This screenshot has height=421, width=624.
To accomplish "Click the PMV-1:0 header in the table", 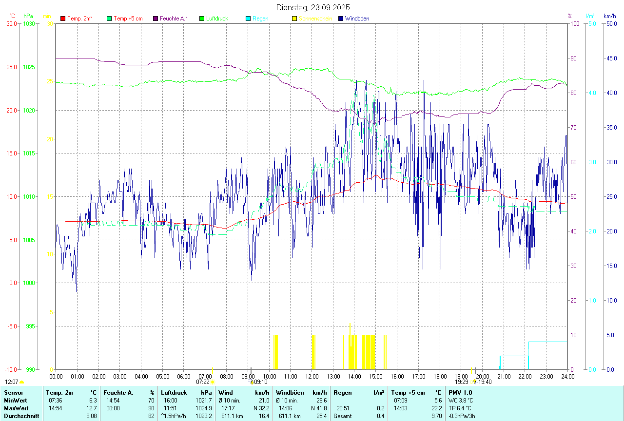I will tap(460, 392).
